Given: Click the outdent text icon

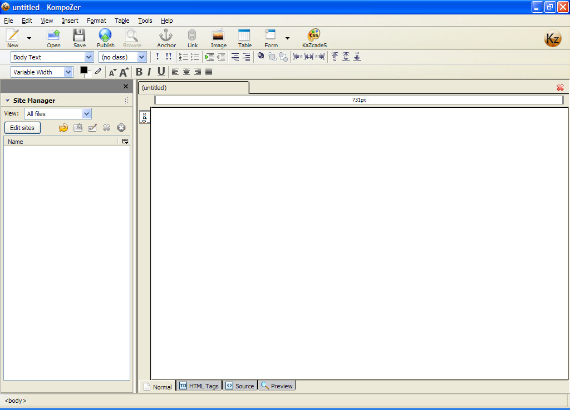Looking at the screenshot, I should click(220, 57).
